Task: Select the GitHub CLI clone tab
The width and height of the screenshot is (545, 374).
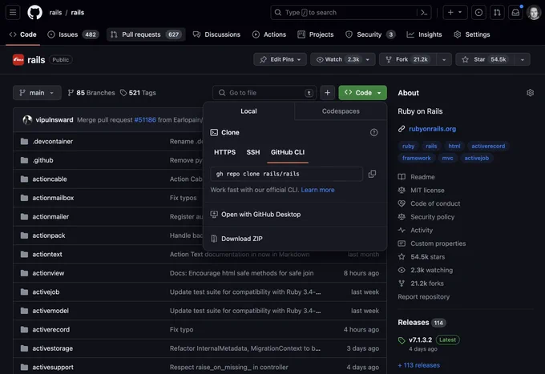Action: pyautogui.click(x=288, y=152)
